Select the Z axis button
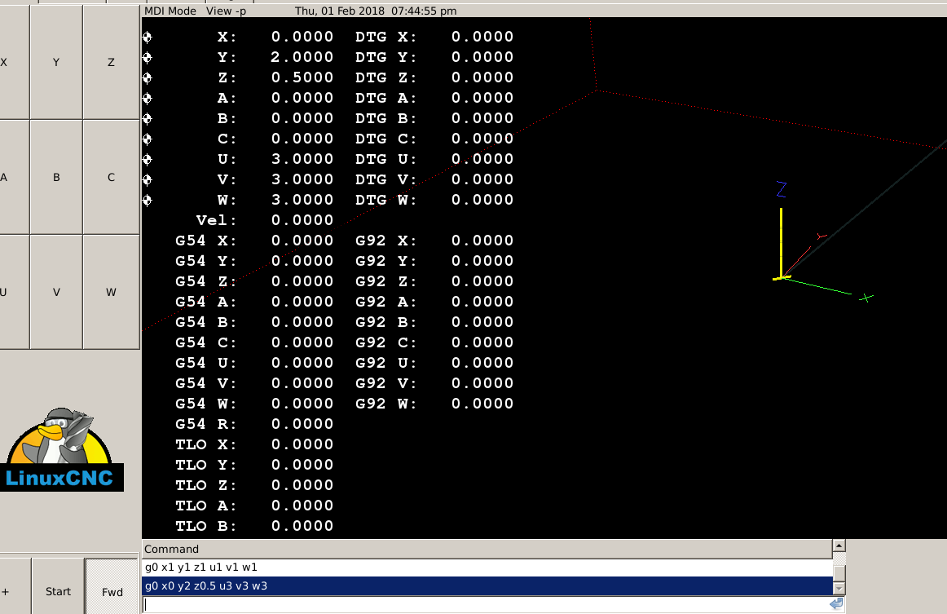Image resolution: width=947 pixels, height=614 pixels. (111, 63)
